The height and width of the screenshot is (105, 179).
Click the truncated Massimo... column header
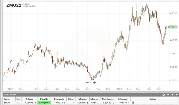tap(108, 99)
